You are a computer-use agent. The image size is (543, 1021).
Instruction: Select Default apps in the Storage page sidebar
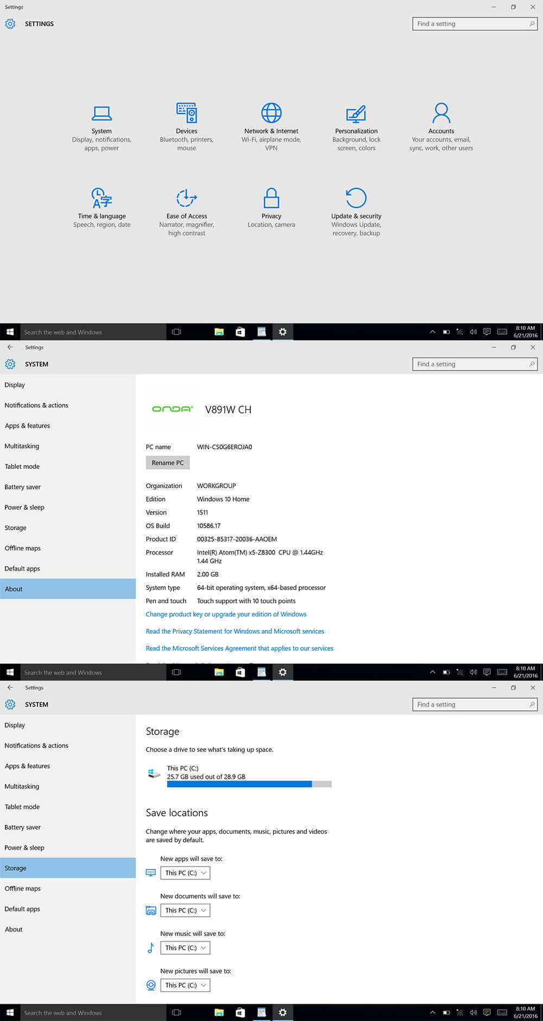tap(68, 909)
